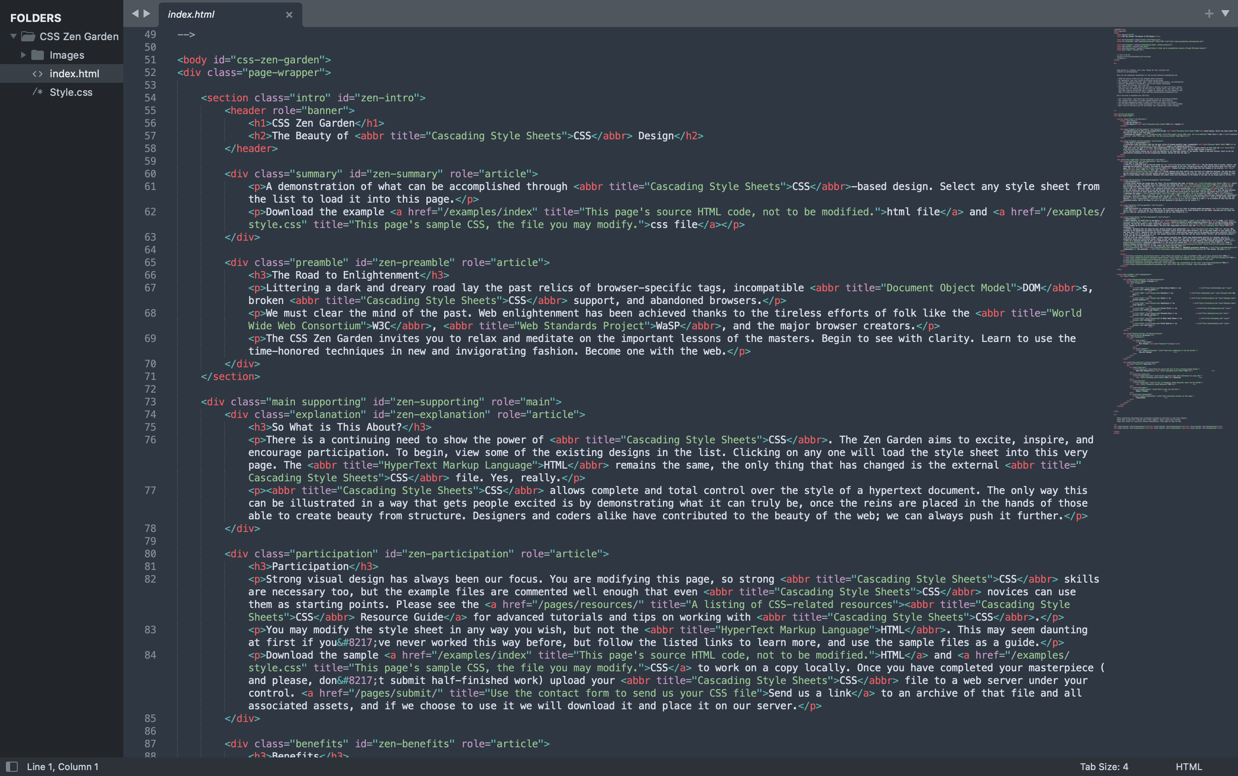Click the back navigation arrow in tab bar
The height and width of the screenshot is (776, 1238).
(135, 14)
